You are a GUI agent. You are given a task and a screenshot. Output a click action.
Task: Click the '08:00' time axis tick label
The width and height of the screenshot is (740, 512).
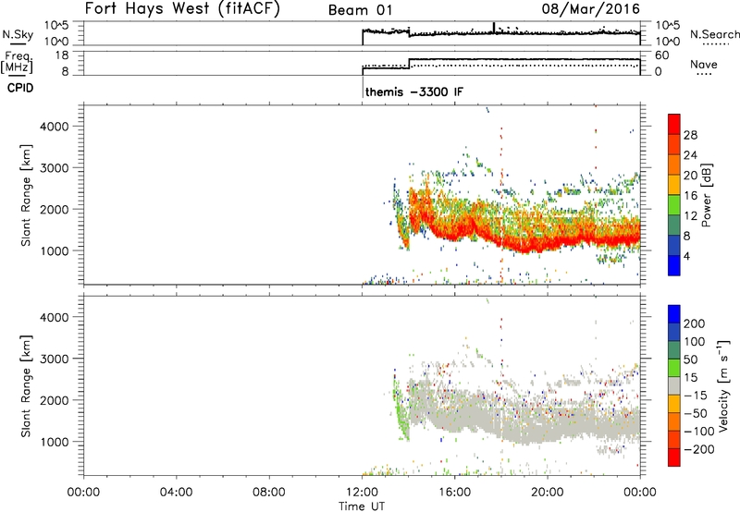point(269,493)
